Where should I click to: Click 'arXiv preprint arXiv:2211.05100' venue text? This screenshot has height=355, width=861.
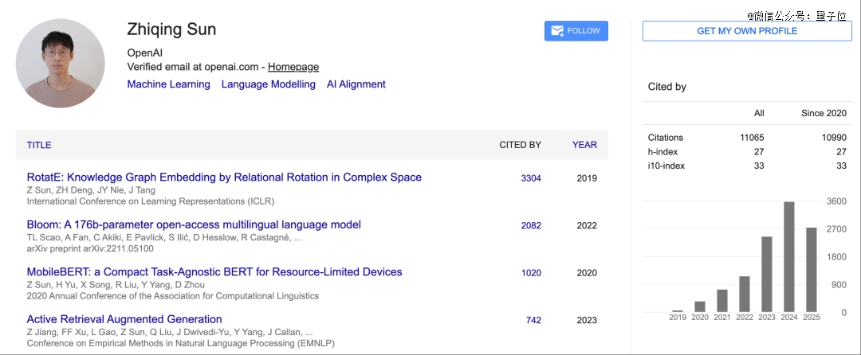click(x=90, y=248)
